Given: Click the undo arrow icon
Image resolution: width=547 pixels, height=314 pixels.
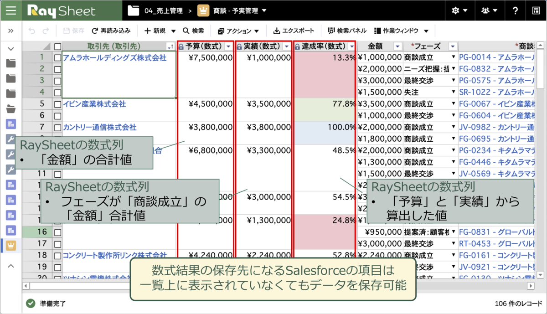Looking at the screenshot, I should [31, 31].
